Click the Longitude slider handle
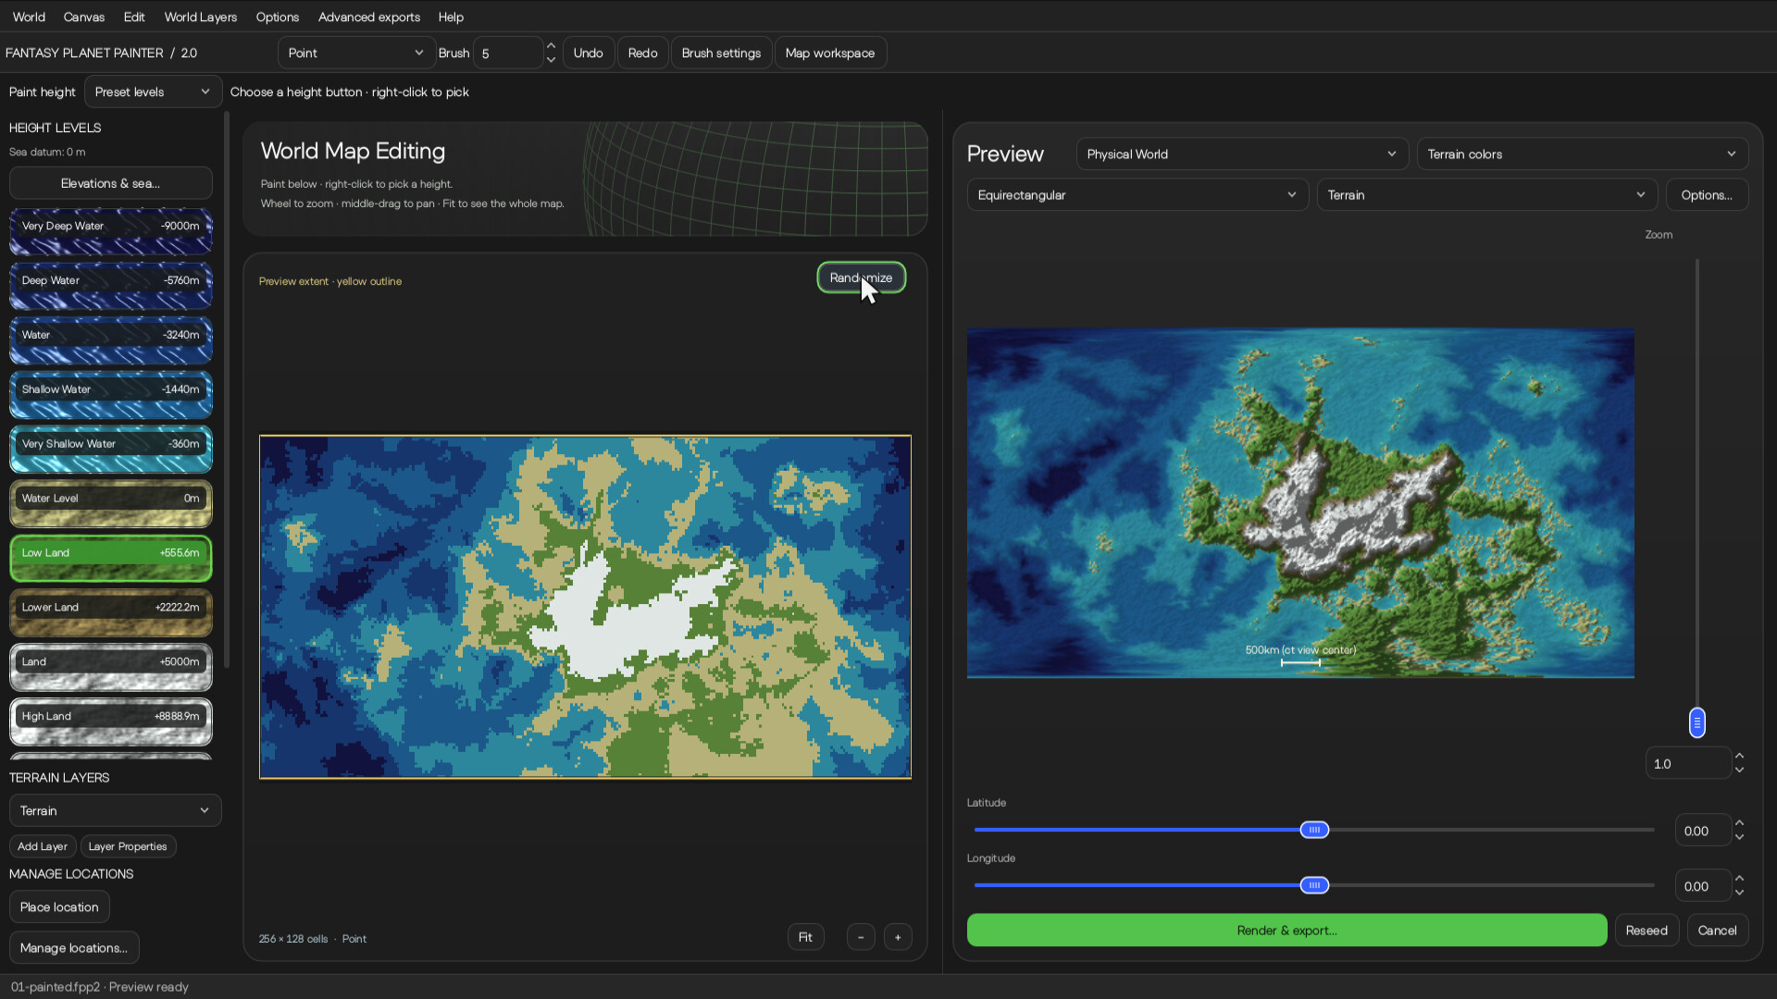 click(1314, 885)
